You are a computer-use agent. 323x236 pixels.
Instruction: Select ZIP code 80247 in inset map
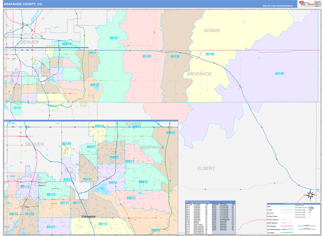coord(91,146)
